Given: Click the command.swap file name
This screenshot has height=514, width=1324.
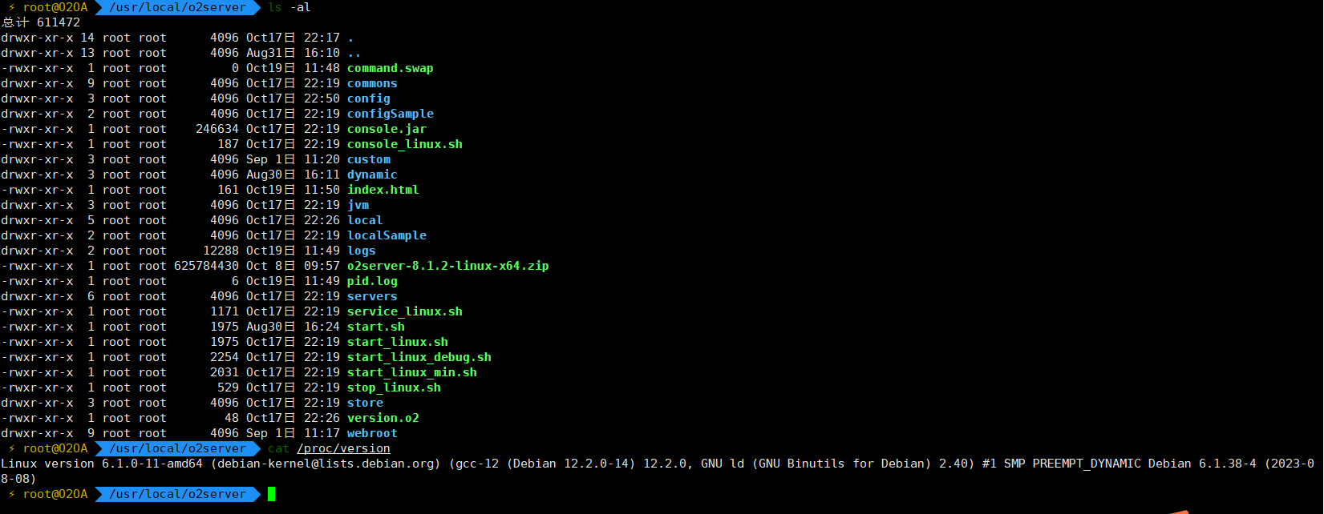Looking at the screenshot, I should click(x=390, y=68).
